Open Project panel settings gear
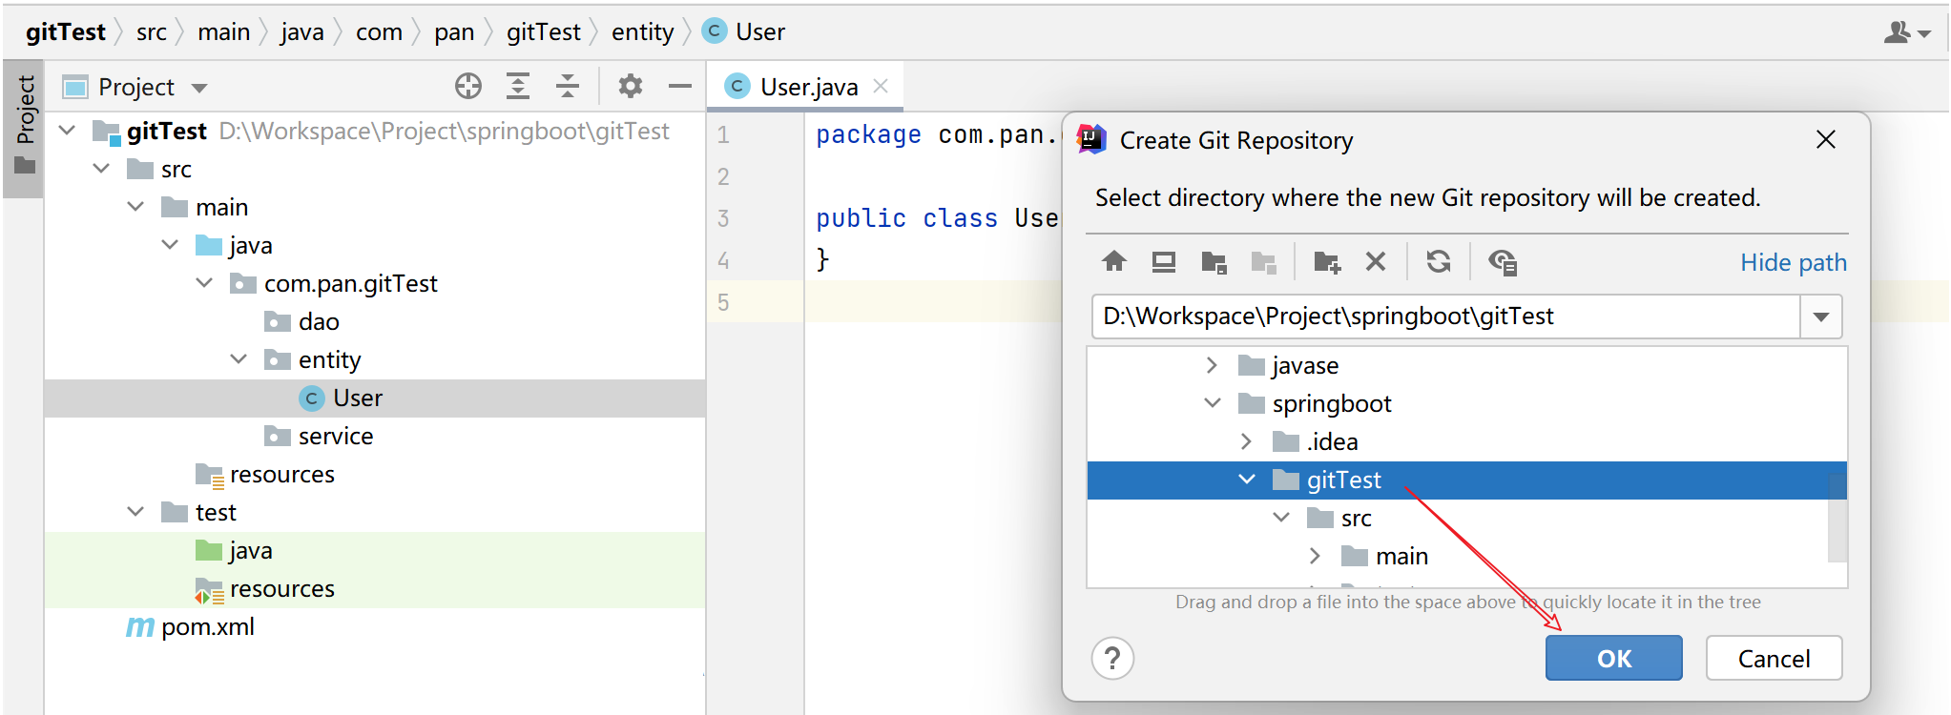Viewport: 1951px width, 715px height. point(630,87)
